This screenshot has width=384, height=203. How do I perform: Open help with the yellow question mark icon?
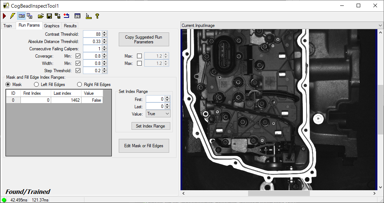click(97, 16)
